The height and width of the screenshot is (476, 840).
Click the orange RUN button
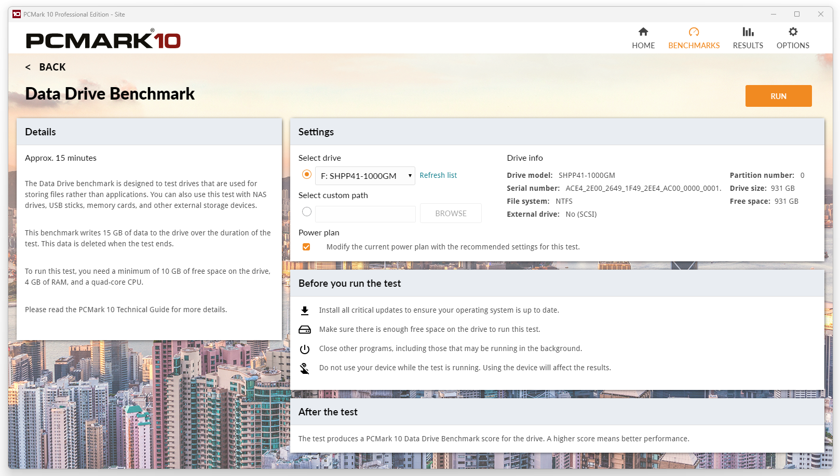coord(778,96)
